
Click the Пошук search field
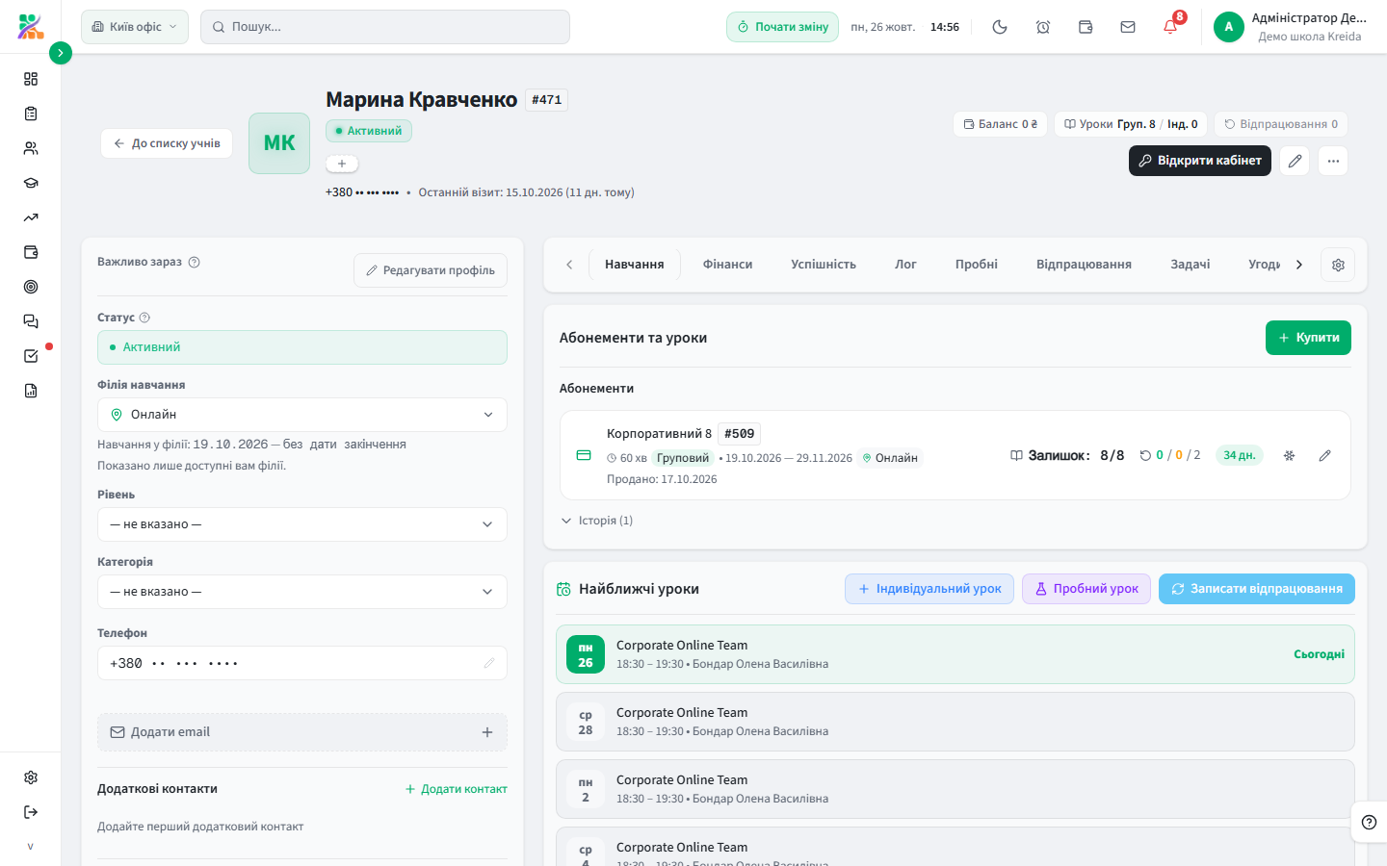click(x=385, y=27)
